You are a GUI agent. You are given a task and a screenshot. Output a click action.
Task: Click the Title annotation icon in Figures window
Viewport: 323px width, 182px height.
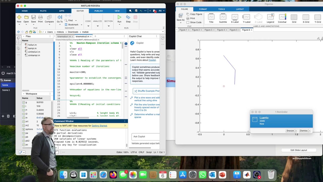pos(211,17)
